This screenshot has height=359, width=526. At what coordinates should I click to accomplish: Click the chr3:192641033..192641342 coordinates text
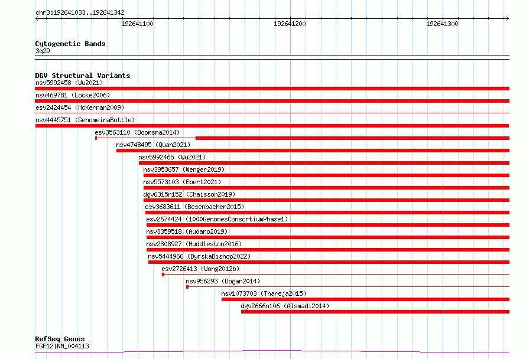click(x=80, y=13)
